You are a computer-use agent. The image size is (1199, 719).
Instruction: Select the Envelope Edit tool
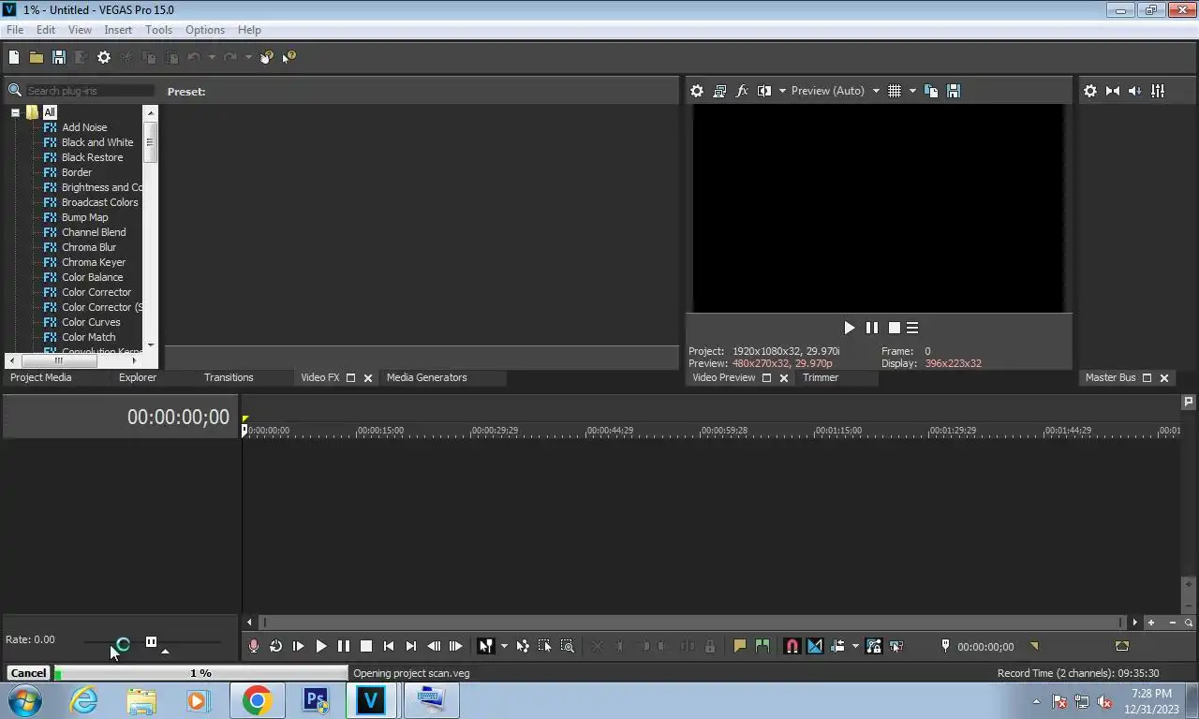click(x=523, y=646)
